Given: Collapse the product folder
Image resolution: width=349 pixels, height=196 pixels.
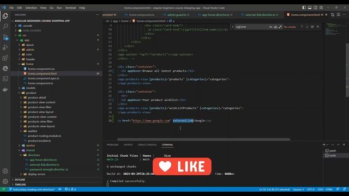Looking at the screenshot, I should pos(20,93).
